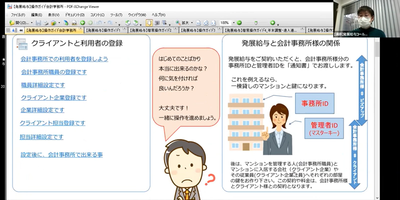Open the 拡大 zoom tool dropdown arrow

click(192, 22)
